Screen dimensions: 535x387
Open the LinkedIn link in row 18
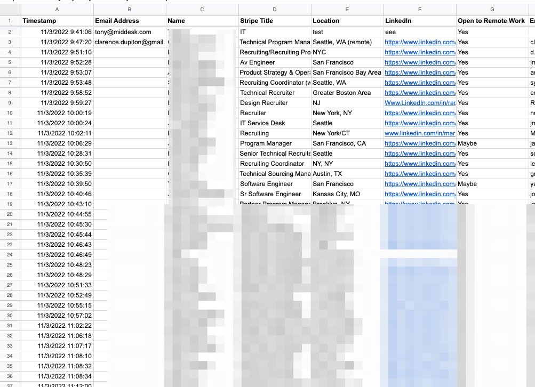click(419, 194)
